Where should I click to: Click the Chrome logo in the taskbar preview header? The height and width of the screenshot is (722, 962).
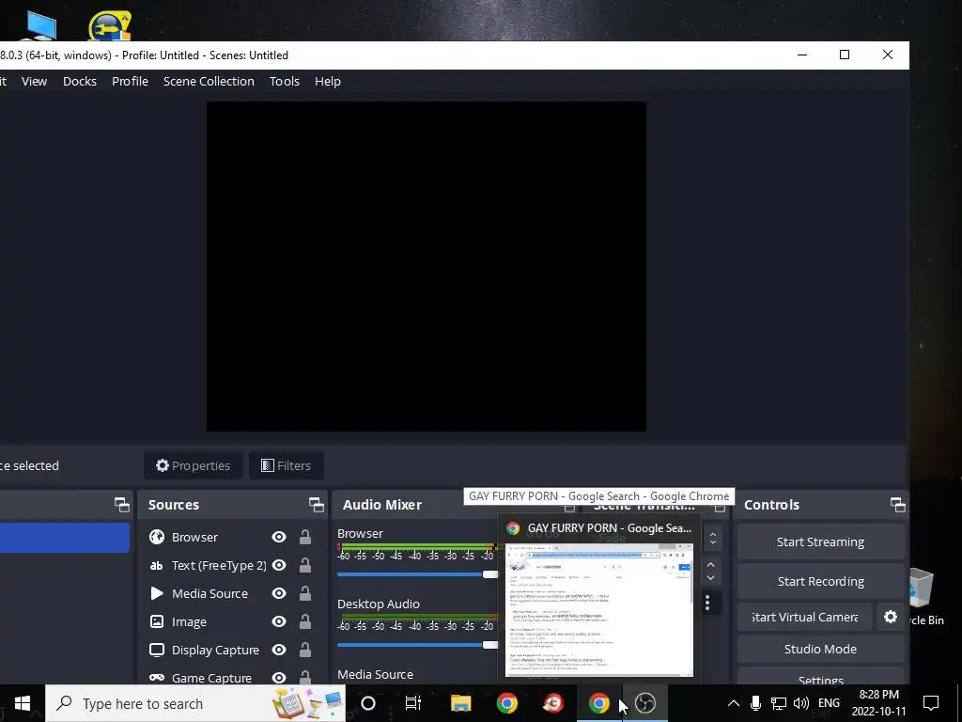click(x=513, y=528)
